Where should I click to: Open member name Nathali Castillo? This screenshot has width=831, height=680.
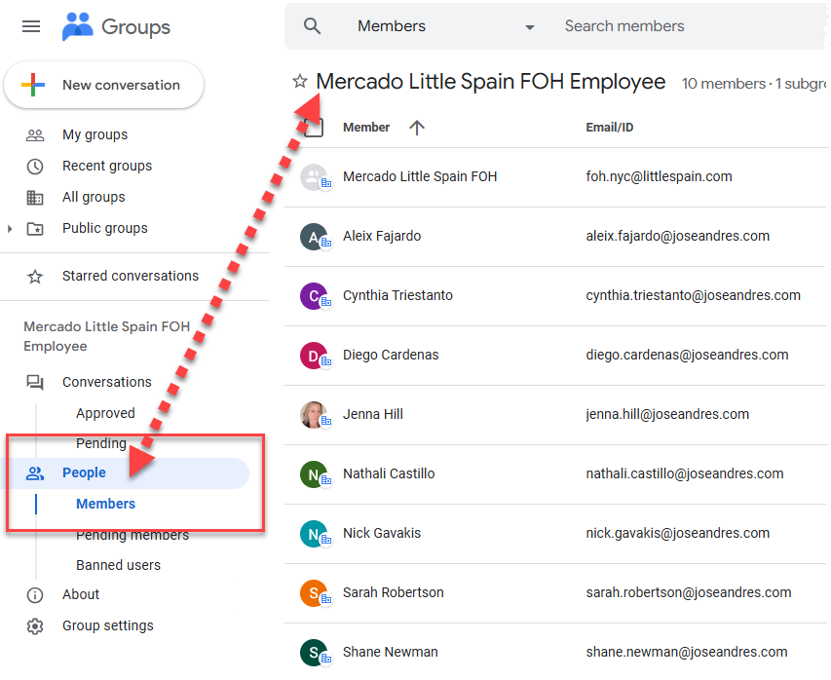point(389,473)
